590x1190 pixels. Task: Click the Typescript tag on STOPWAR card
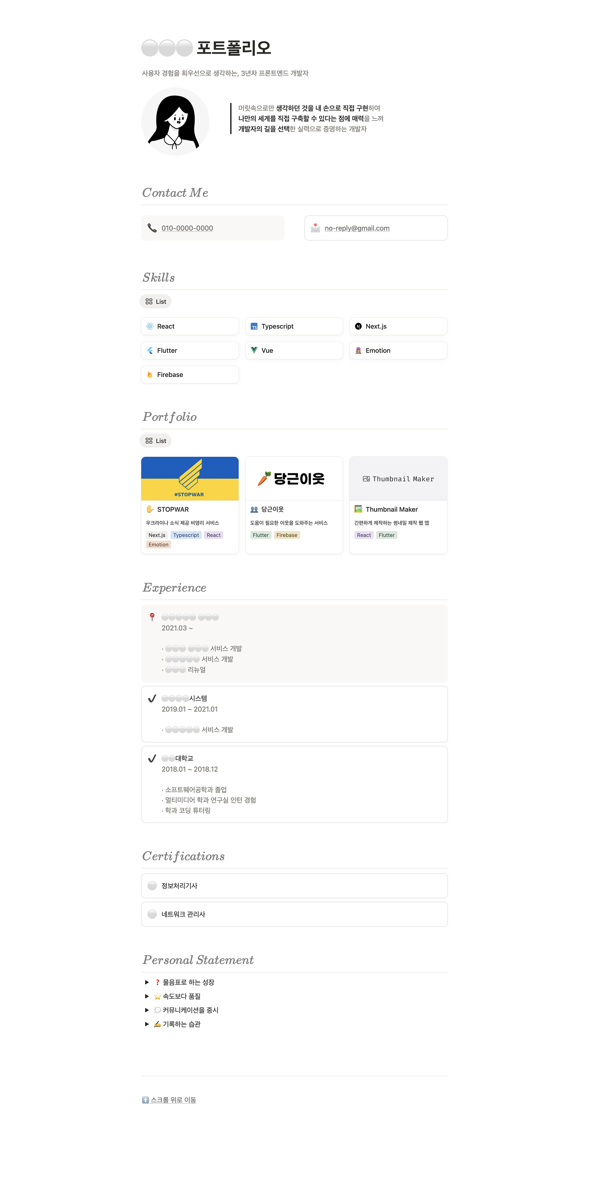186,535
